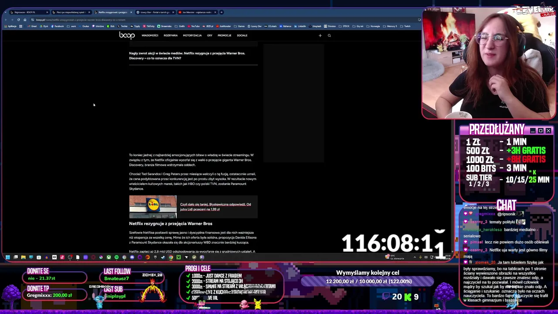Open the search icon in boop header
This screenshot has width=558, height=314.
[x=329, y=35]
